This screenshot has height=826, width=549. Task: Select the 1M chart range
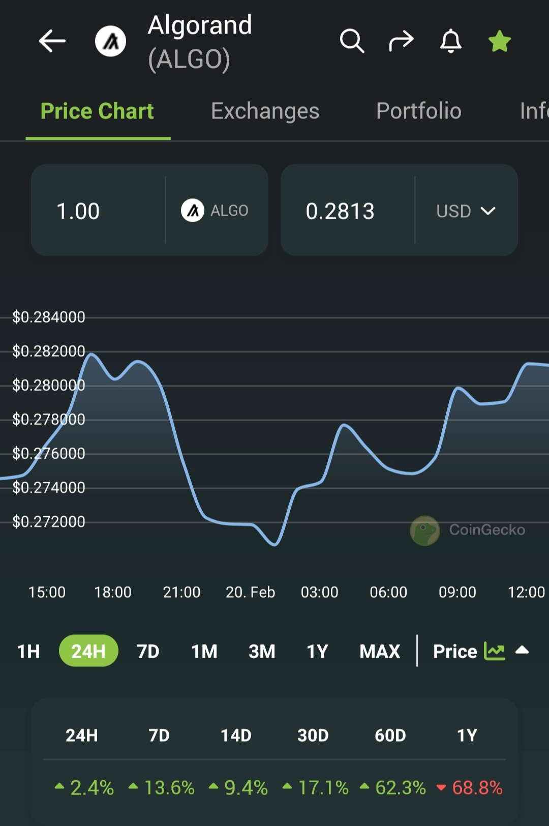pos(204,652)
